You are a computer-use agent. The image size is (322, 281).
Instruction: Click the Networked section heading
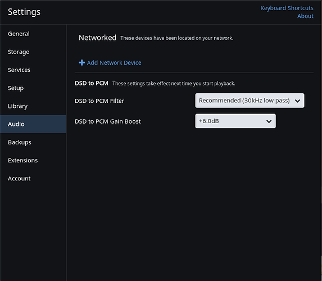[x=98, y=38]
